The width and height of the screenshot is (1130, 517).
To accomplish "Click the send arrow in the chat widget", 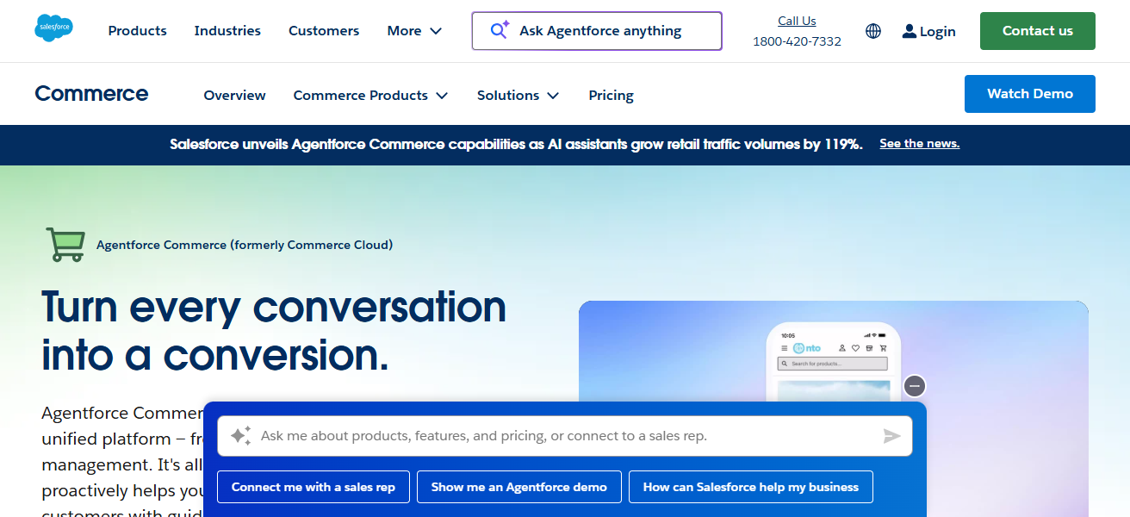I will click(892, 436).
